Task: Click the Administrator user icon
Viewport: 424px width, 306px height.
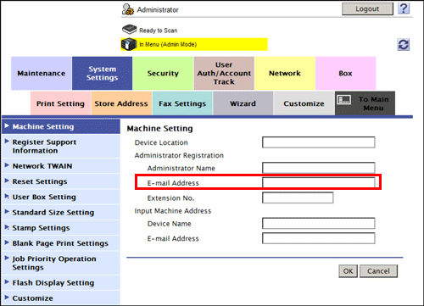Action: 128,9
